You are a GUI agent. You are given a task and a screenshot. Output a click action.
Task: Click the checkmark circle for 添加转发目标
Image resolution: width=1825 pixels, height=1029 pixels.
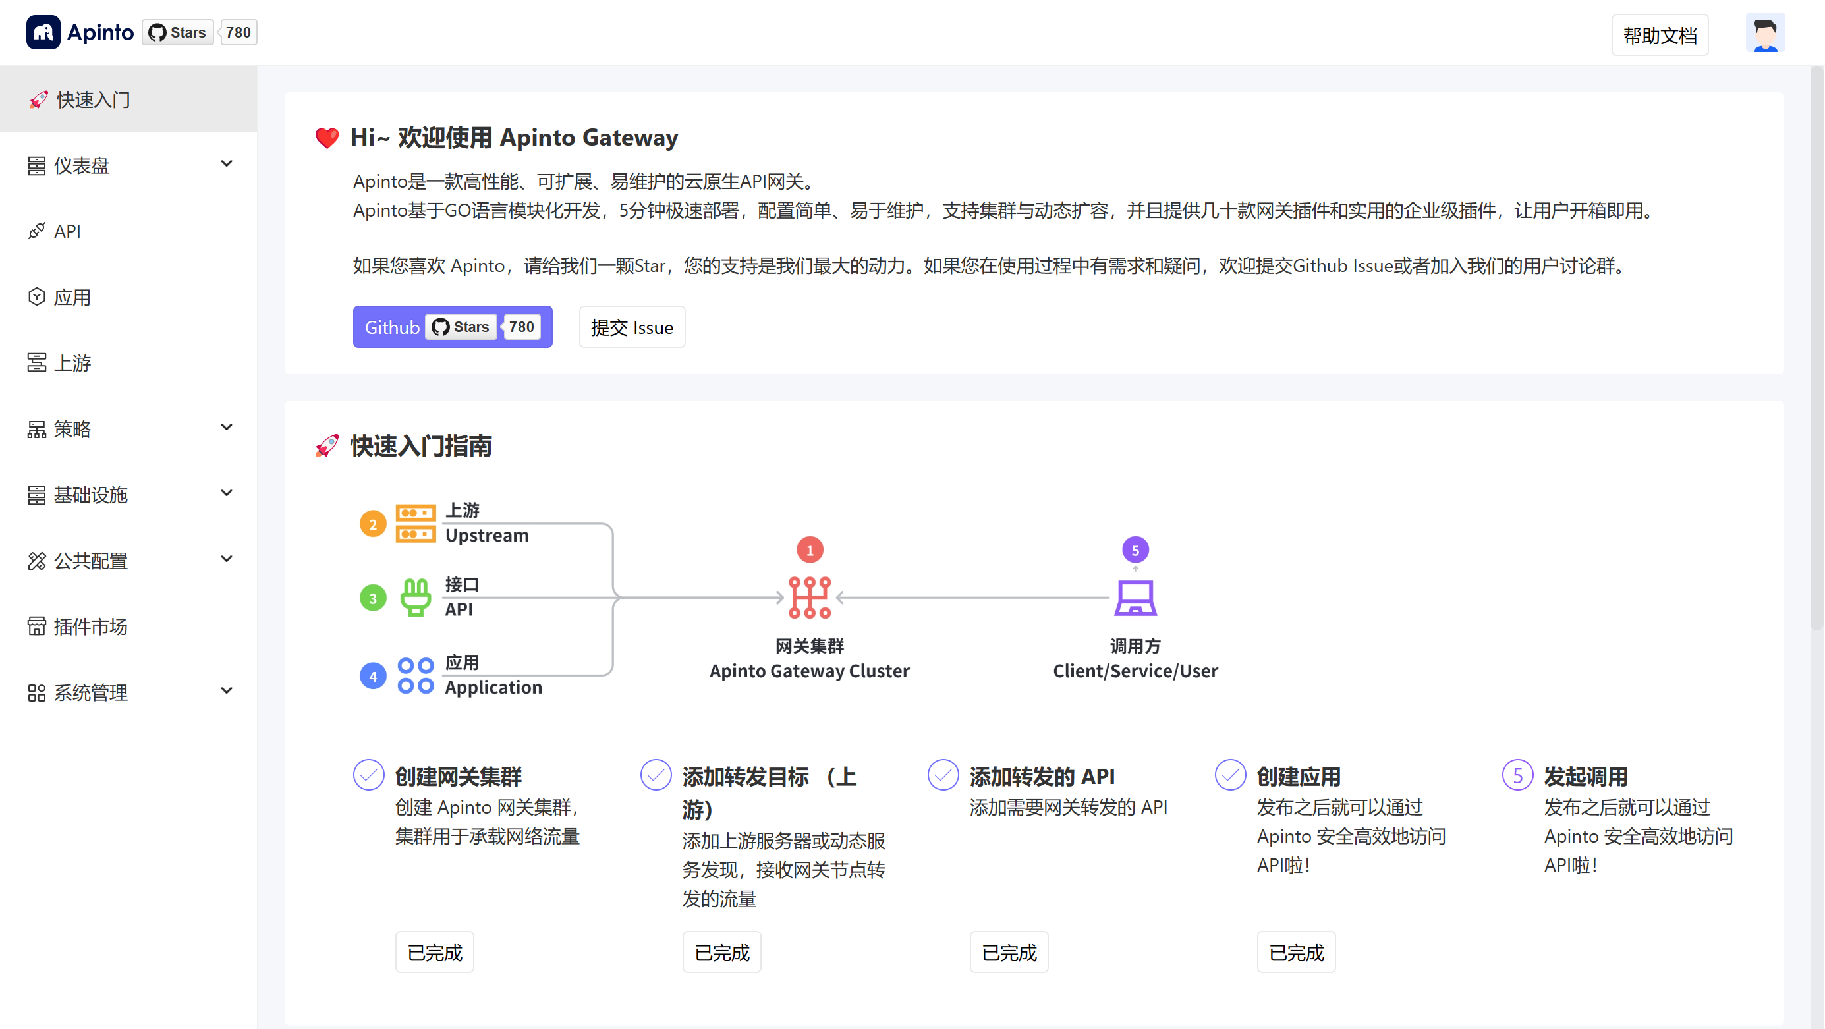click(x=656, y=775)
